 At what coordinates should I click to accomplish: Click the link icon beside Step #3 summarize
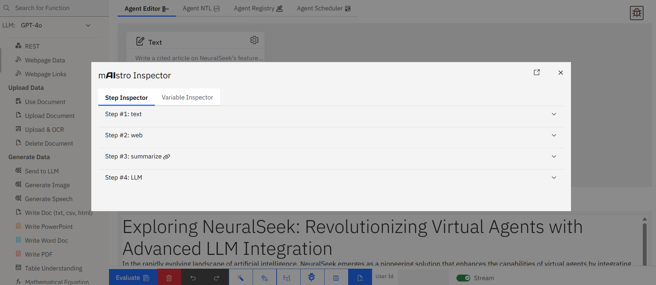167,157
